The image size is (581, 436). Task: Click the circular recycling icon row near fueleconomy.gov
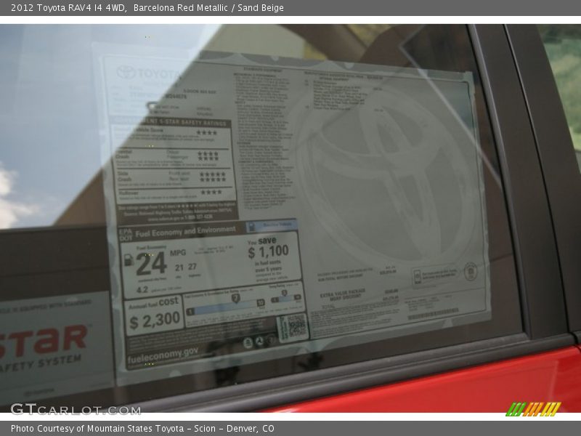click(259, 341)
